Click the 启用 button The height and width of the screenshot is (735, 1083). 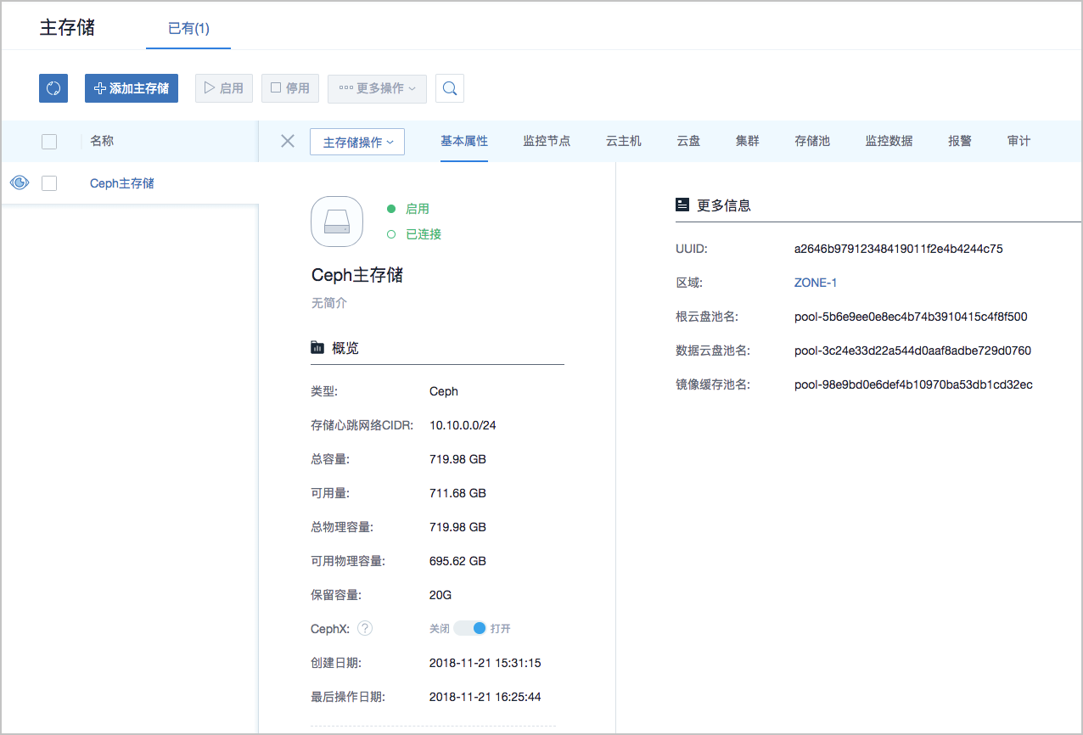click(x=224, y=88)
